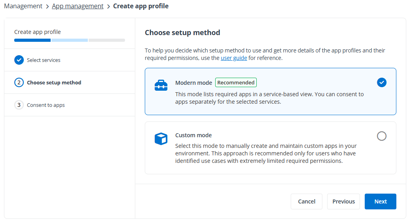411x222 pixels.
Task: Open the App management breadcrumb link
Action: point(78,6)
